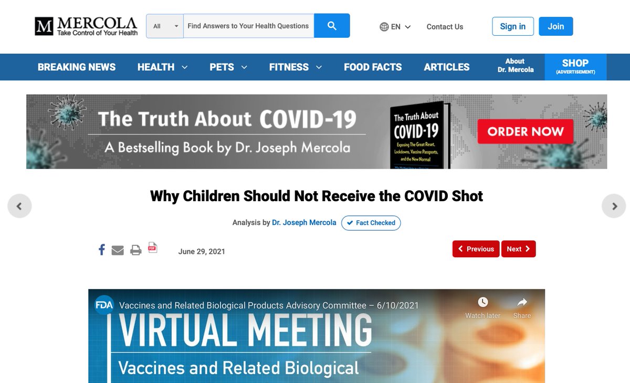
Task: Share the article on Facebook
Action: click(x=102, y=250)
